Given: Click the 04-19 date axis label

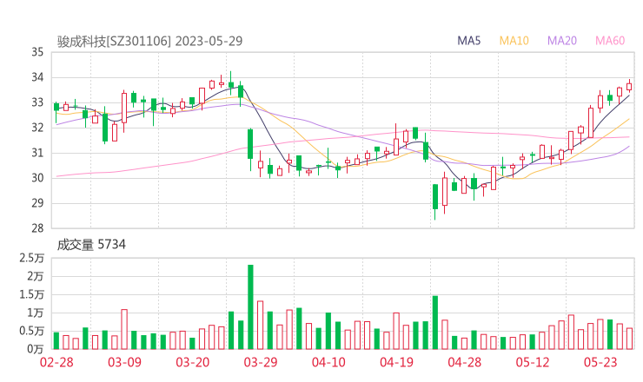Looking at the screenshot, I should pos(396,362).
